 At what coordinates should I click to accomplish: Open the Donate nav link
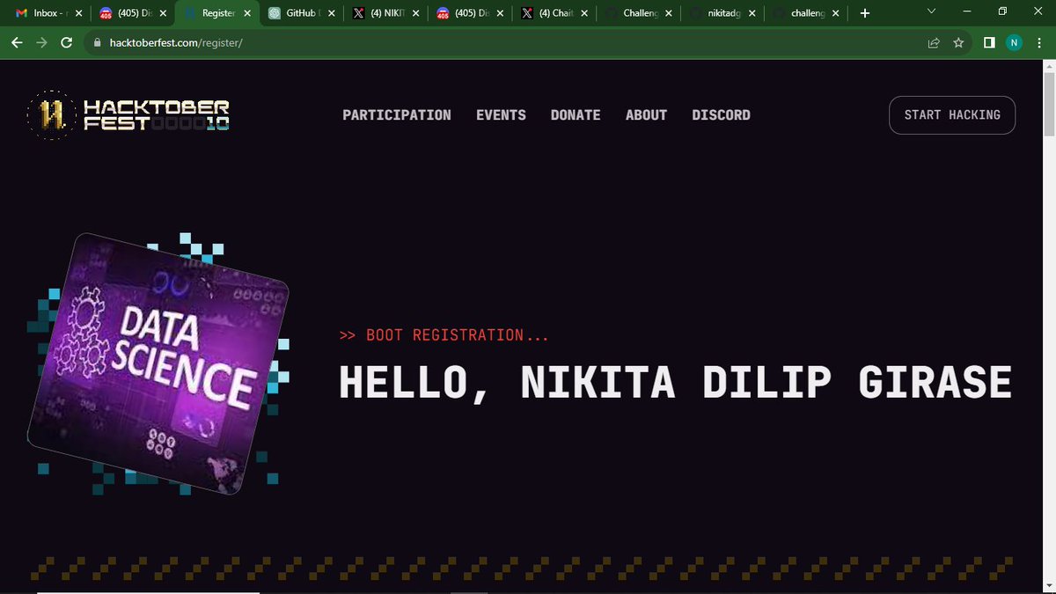[576, 115]
